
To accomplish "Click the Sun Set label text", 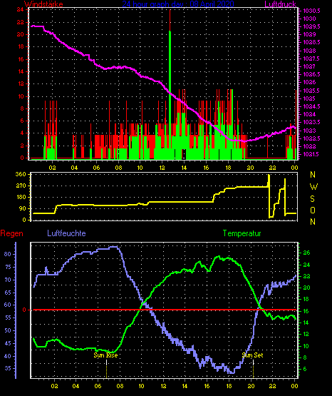I will pos(252,355).
